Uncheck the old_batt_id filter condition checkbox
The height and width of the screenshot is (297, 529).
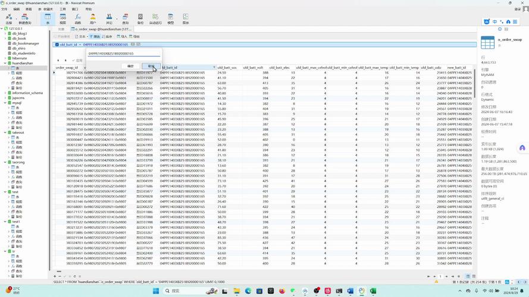(57, 45)
